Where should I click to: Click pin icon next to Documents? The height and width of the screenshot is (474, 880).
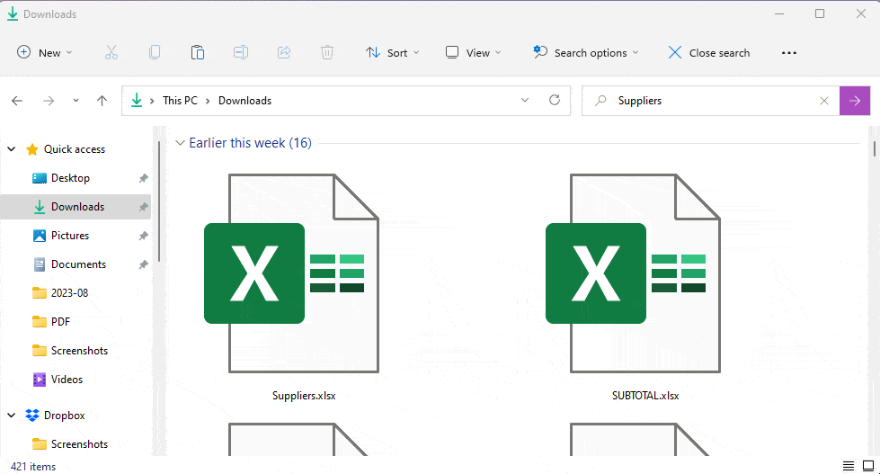click(x=143, y=264)
